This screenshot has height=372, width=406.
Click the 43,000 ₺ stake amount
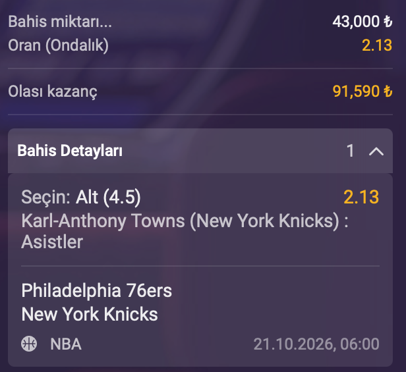pyautogui.click(x=362, y=22)
